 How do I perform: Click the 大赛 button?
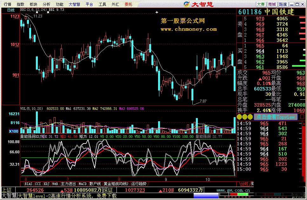pyautogui.click(x=261, y=4)
